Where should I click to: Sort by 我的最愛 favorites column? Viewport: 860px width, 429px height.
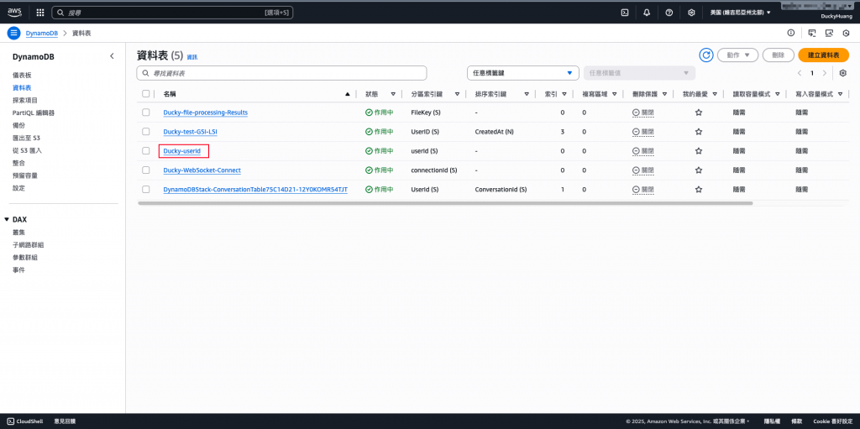point(716,94)
